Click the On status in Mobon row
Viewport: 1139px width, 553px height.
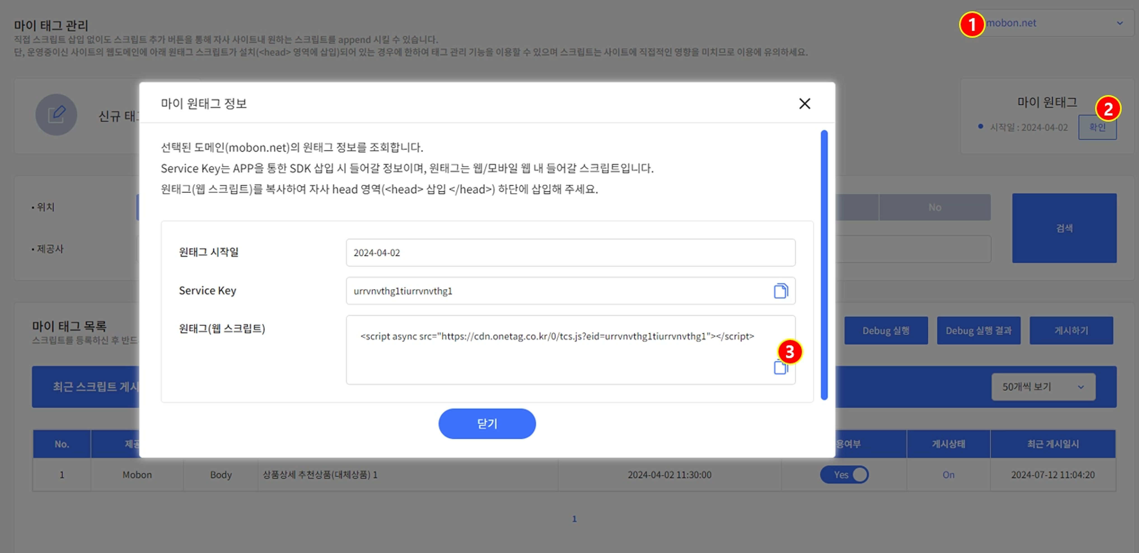948,475
